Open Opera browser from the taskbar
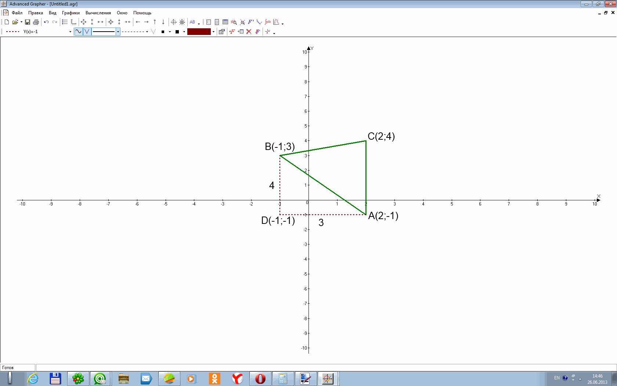The height and width of the screenshot is (386, 617). [260, 378]
